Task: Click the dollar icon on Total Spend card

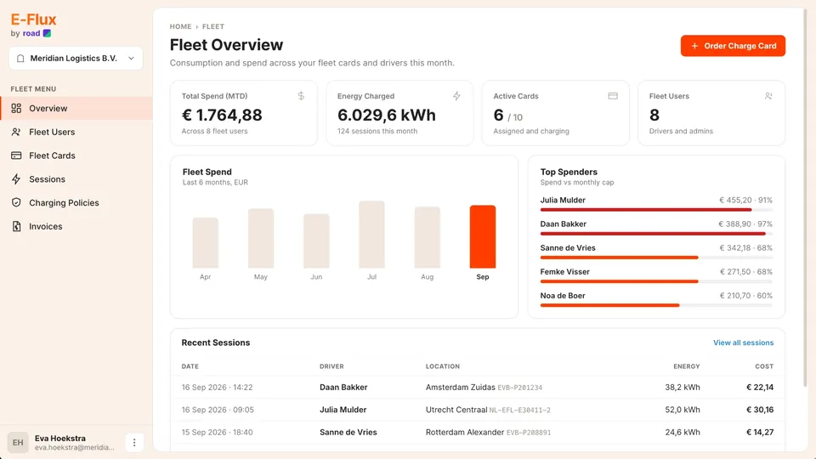Action: (301, 96)
